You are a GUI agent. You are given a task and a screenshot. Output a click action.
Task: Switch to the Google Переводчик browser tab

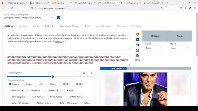pos(131,3)
